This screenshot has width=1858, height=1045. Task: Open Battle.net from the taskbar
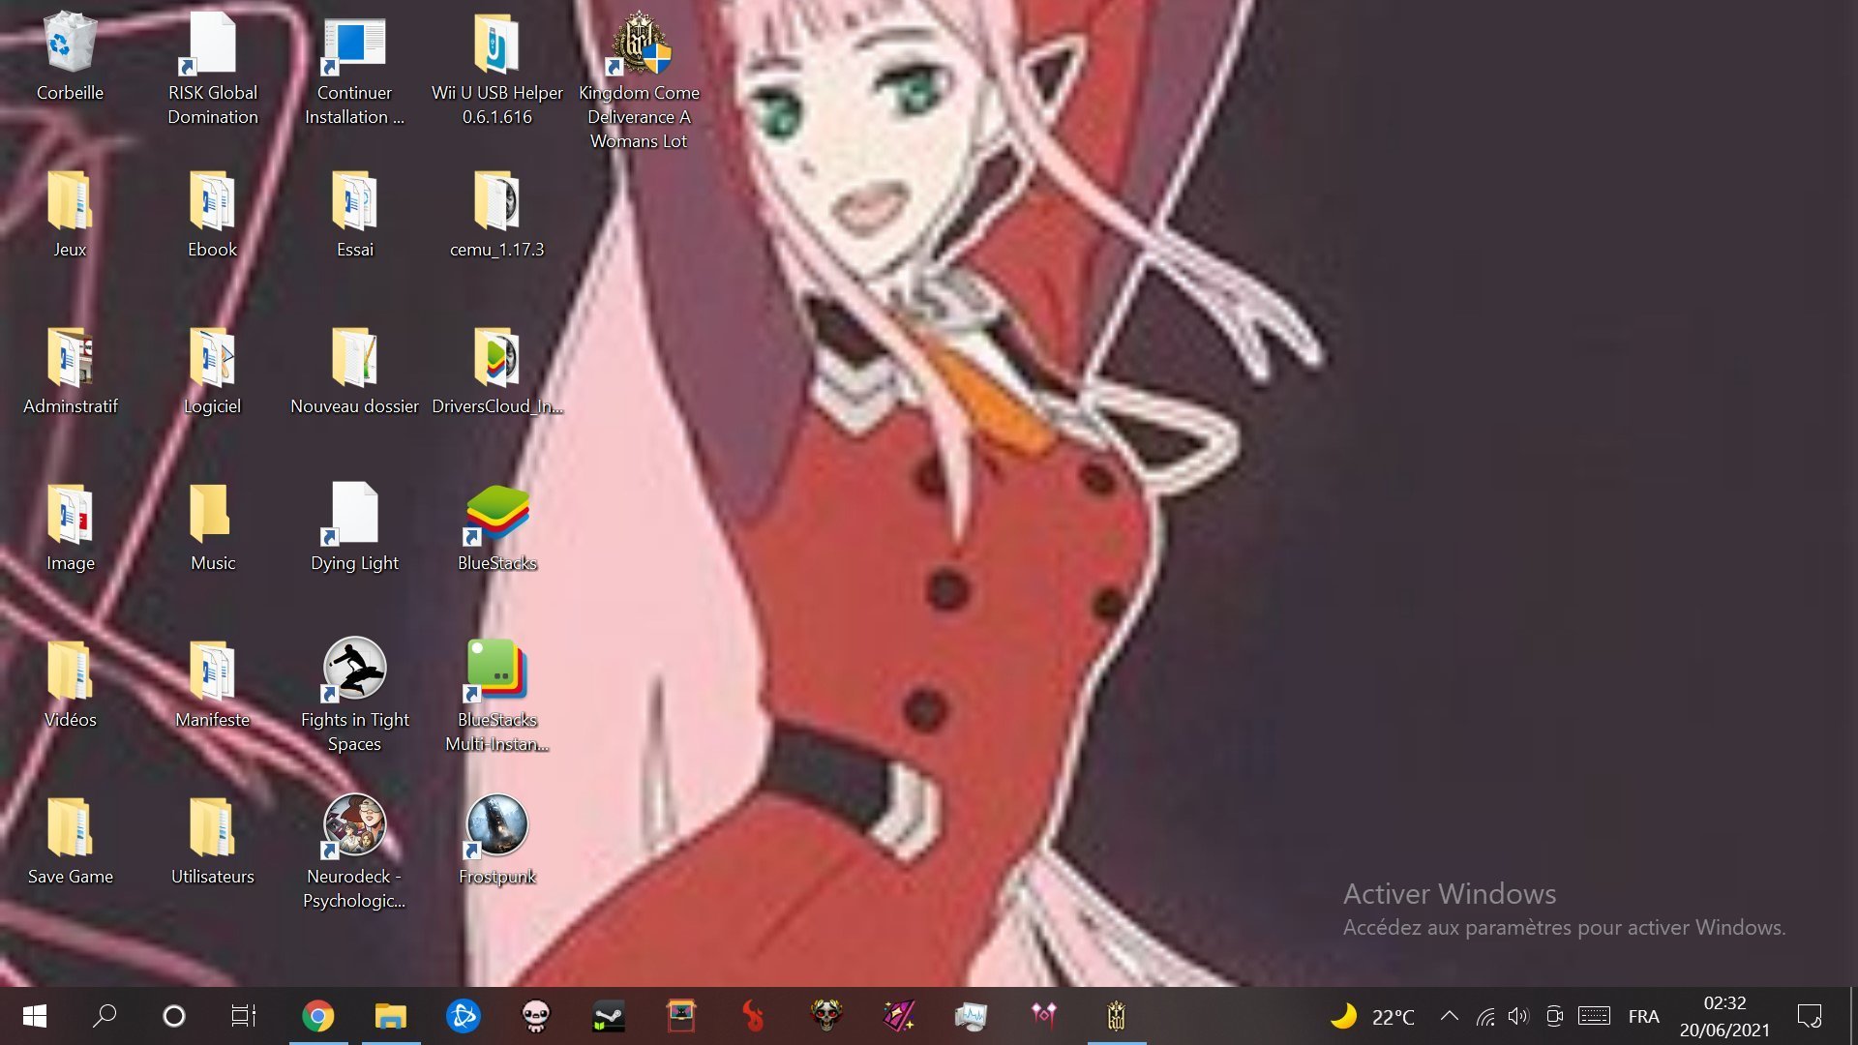[464, 1016]
